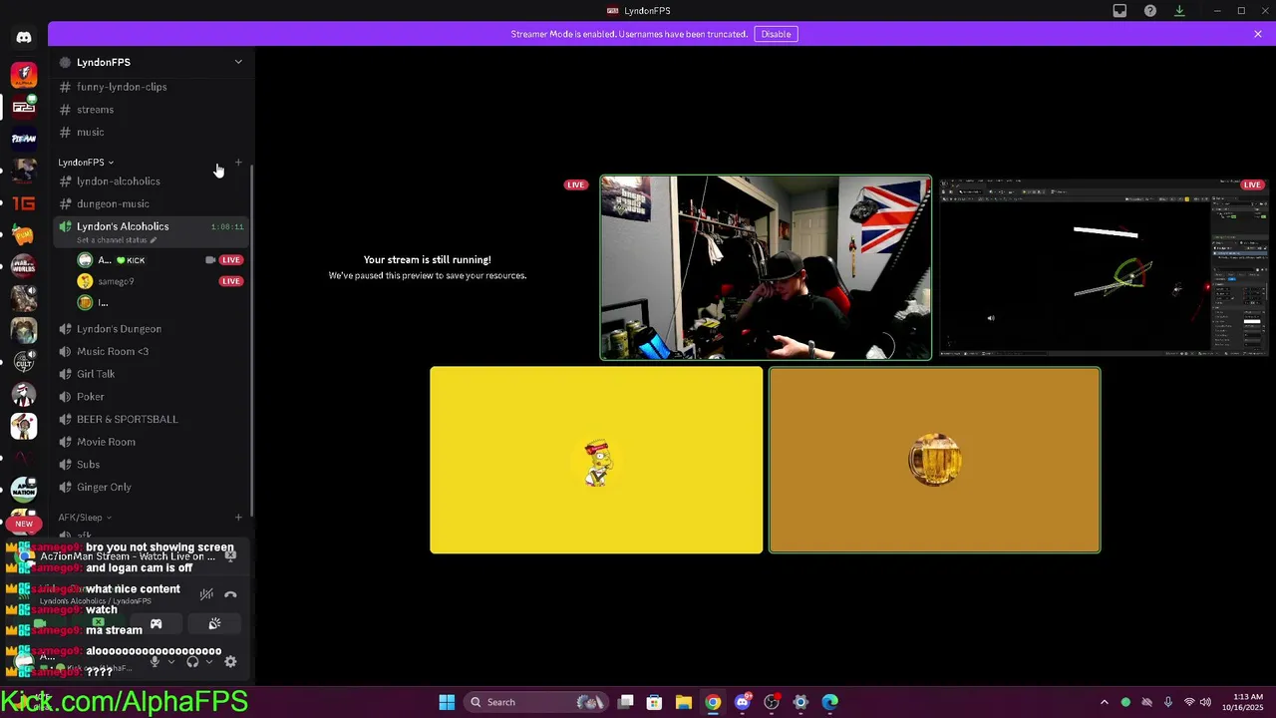
Task: Open the soundboard button
Action: pos(214,624)
